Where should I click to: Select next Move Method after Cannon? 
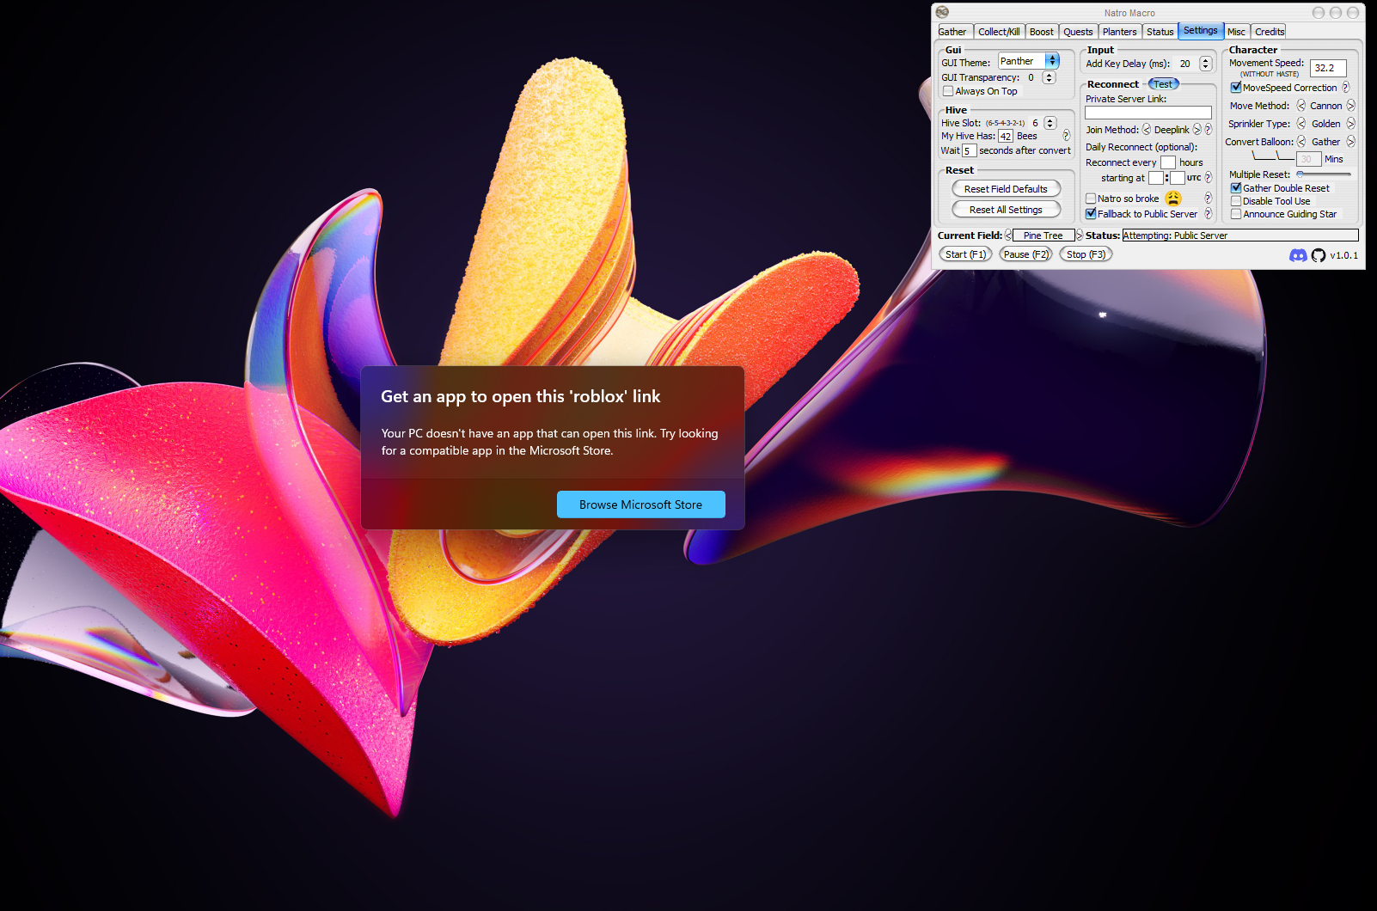(1351, 106)
